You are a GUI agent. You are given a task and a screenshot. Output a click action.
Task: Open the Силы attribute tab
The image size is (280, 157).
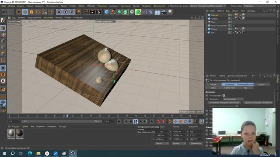tap(213, 88)
